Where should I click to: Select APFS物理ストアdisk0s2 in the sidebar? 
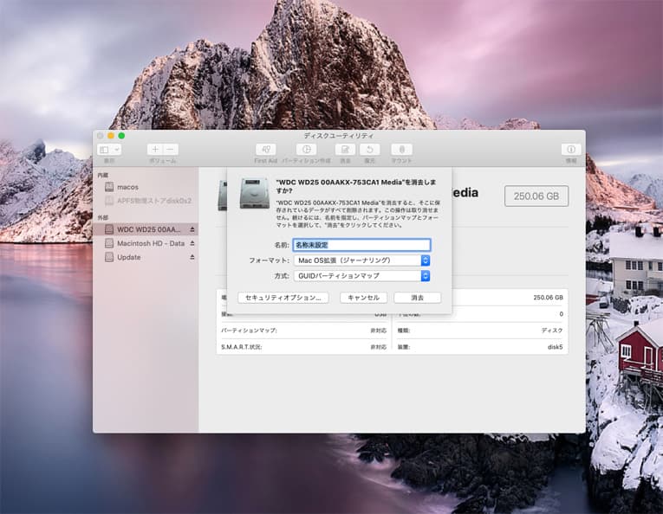[153, 201]
